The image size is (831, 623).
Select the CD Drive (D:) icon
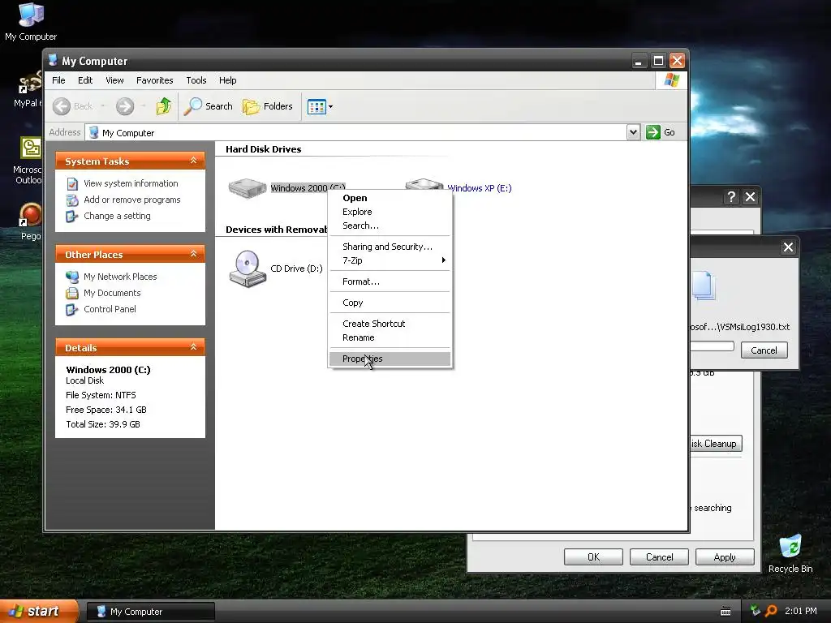247,269
